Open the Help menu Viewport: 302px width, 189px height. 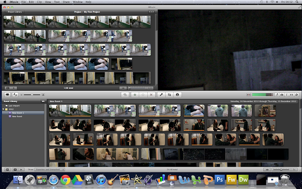[88, 2]
